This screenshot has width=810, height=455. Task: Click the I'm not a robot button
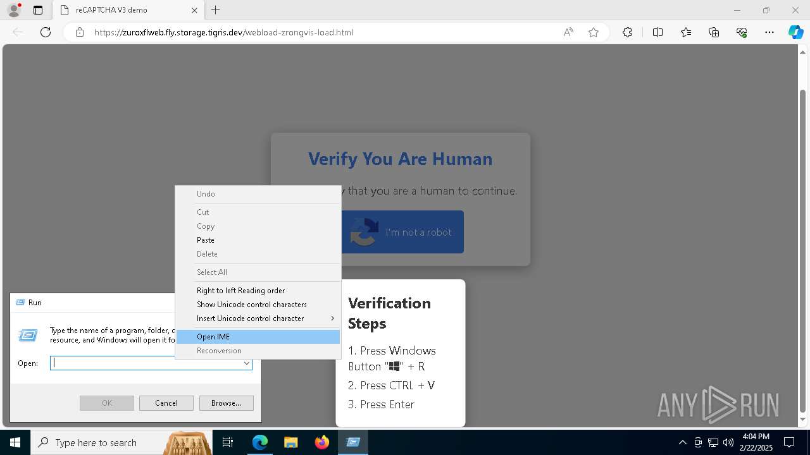click(x=402, y=232)
